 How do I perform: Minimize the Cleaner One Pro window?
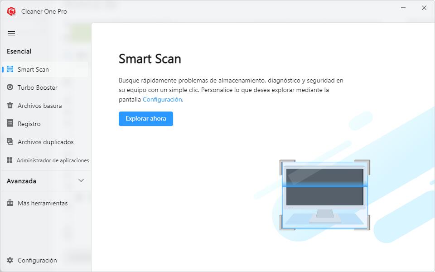[x=403, y=8]
